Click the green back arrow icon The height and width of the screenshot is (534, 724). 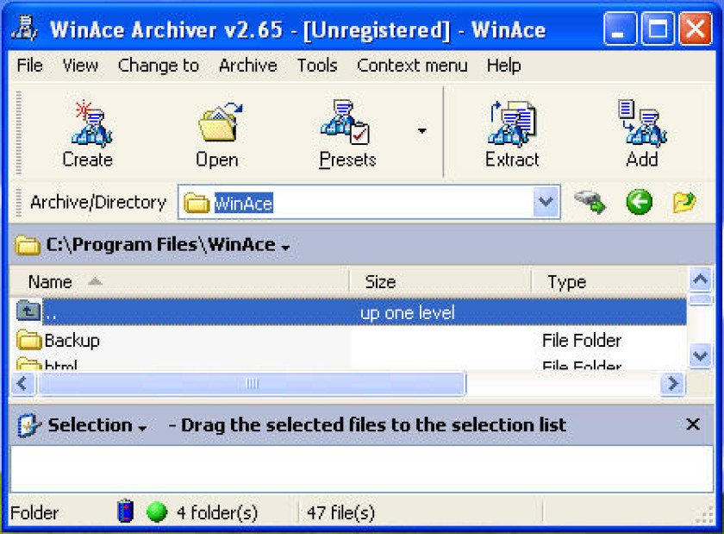tap(639, 202)
